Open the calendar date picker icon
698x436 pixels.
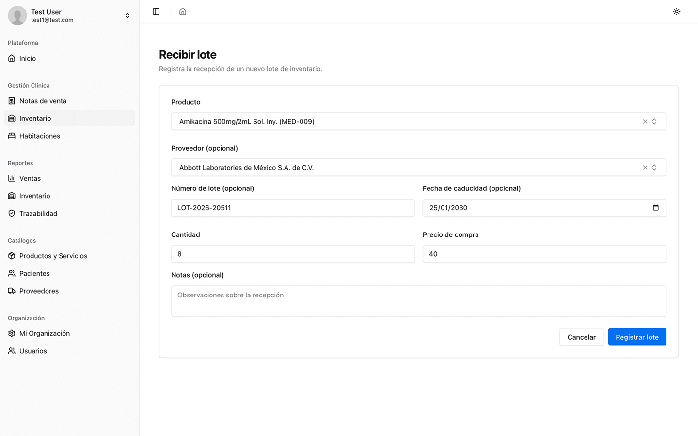[656, 208]
